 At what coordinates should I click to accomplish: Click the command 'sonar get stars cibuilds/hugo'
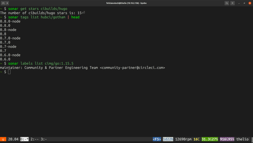coord(38,9)
